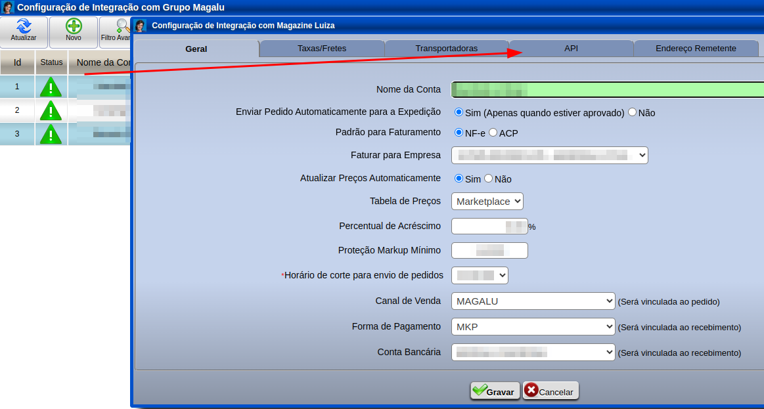The height and width of the screenshot is (409, 764).
Task: Select row with Id 3
Action: [x=65, y=133]
